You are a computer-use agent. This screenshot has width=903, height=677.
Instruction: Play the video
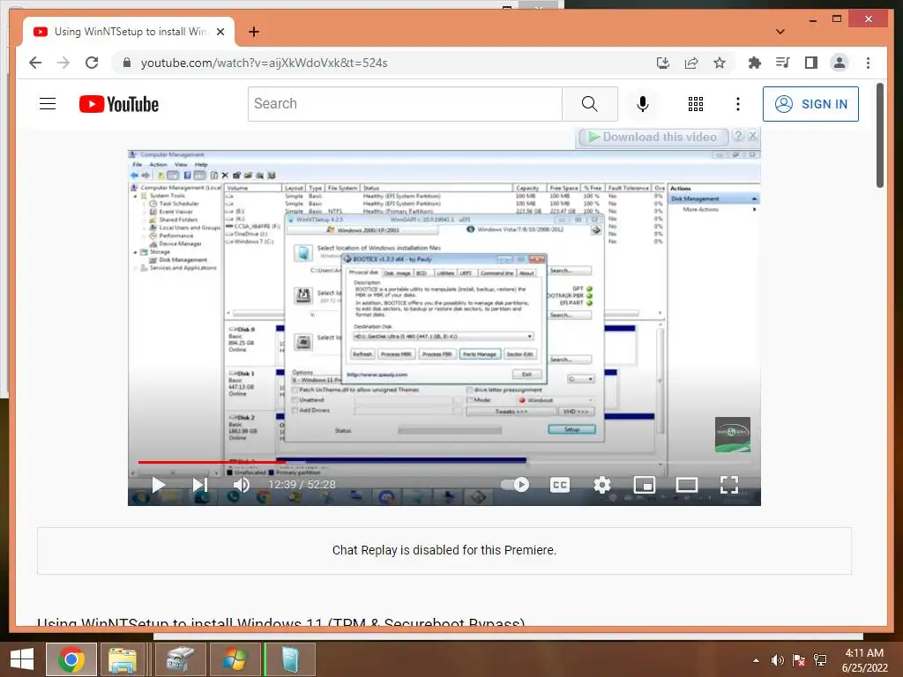tap(158, 485)
